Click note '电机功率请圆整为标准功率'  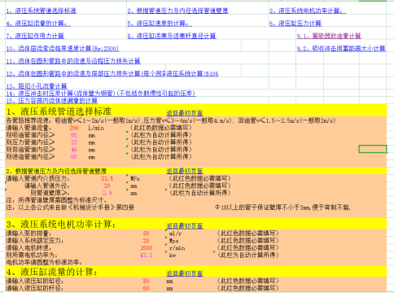click(44, 262)
